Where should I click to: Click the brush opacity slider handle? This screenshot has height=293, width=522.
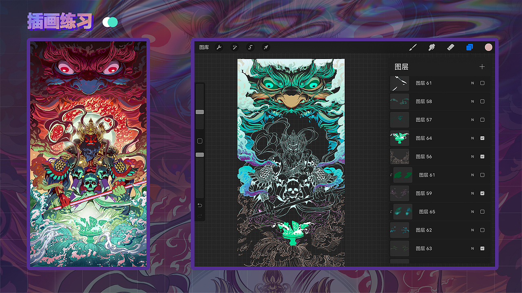point(200,155)
